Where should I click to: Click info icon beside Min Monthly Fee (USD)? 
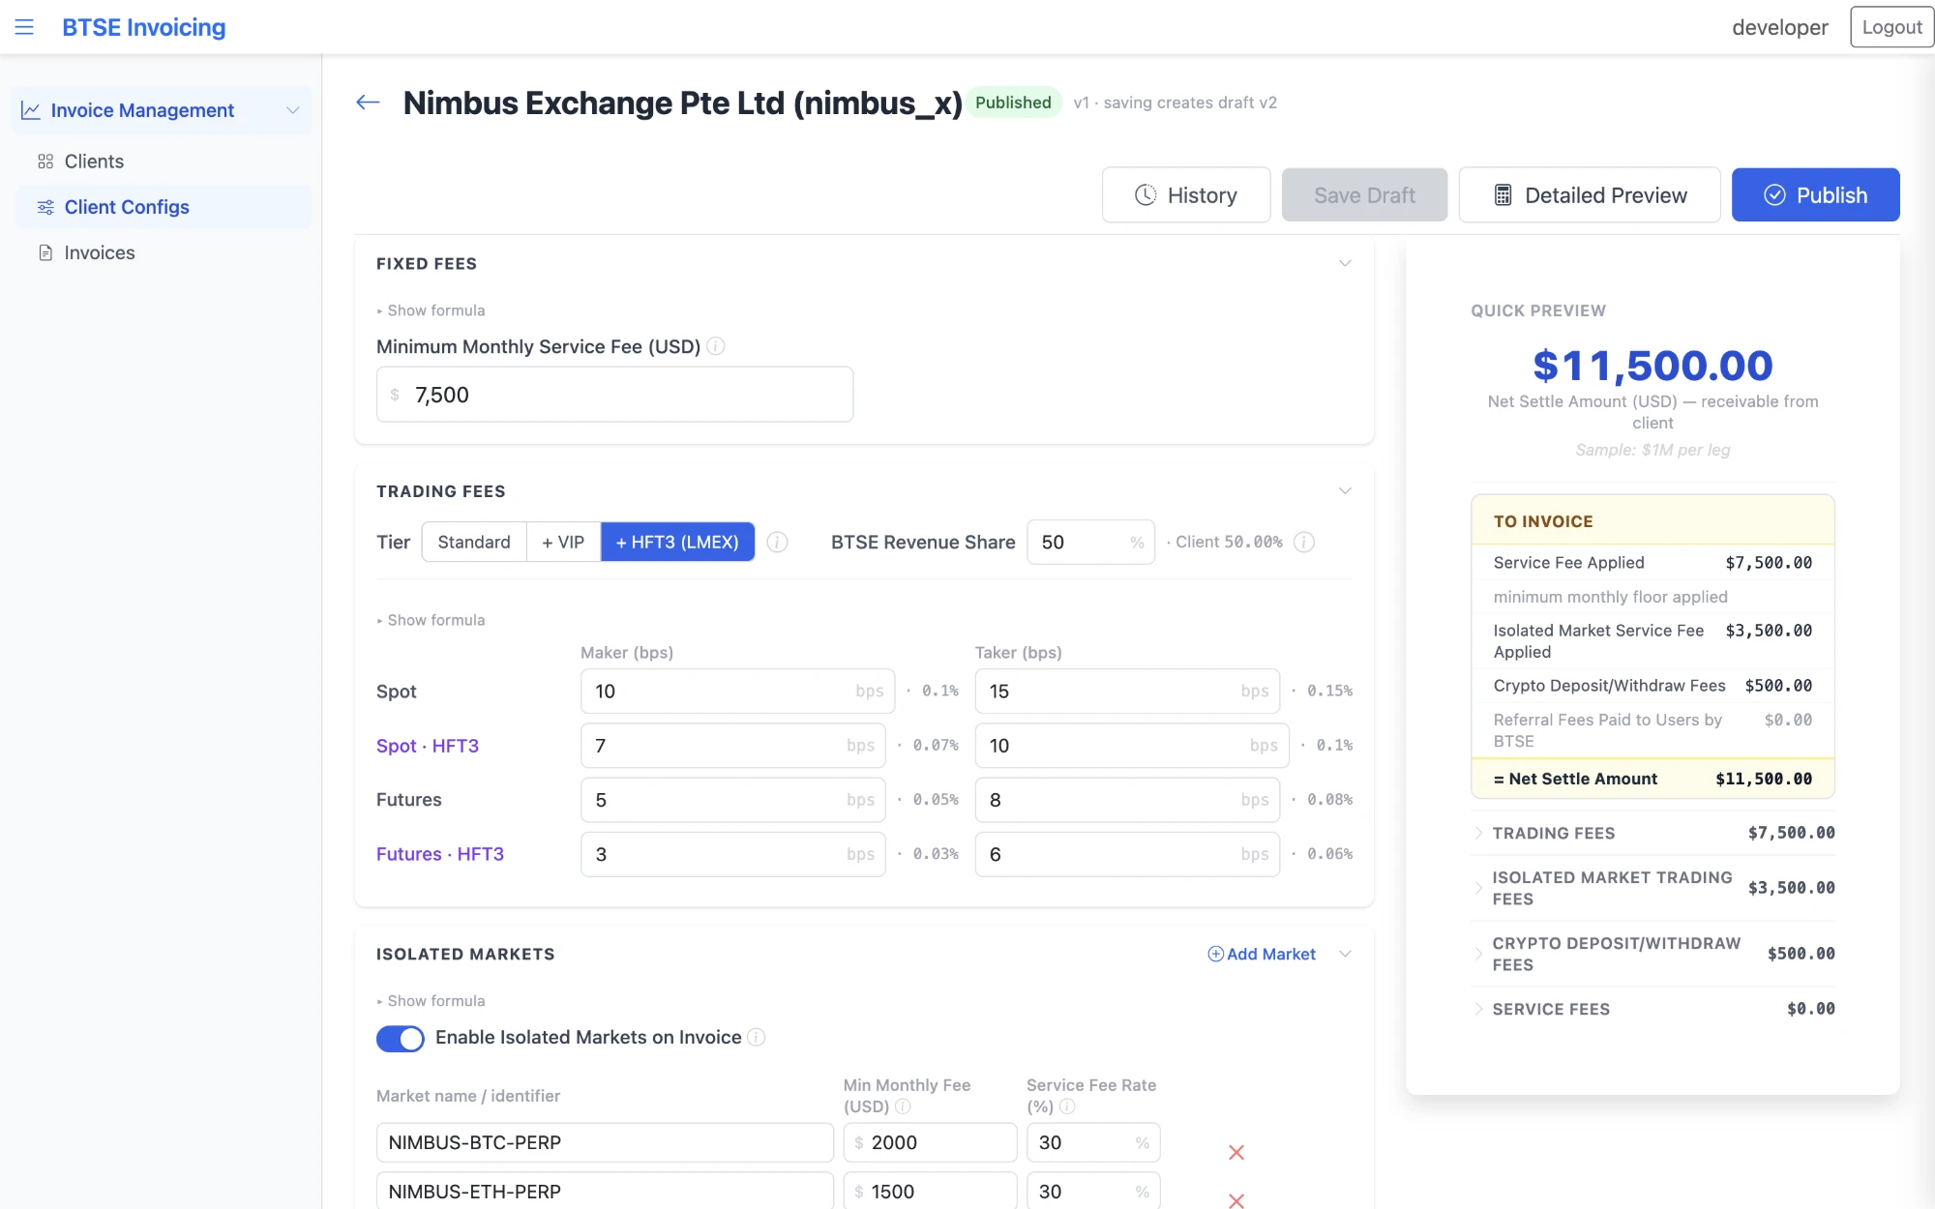[x=903, y=1106]
